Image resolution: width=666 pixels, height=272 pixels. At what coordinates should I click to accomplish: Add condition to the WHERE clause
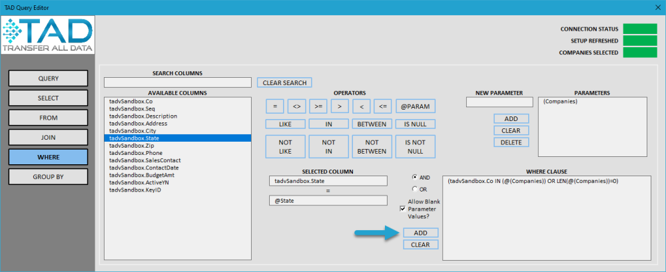tap(420, 233)
